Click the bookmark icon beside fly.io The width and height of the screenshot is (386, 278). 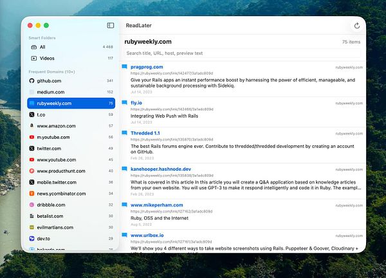[x=125, y=102]
